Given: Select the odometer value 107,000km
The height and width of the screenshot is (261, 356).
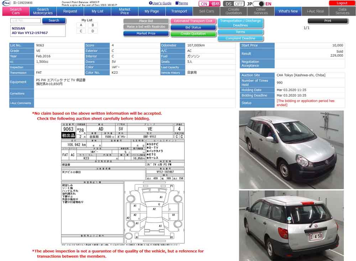Looking at the screenshot, I should click(196, 45).
